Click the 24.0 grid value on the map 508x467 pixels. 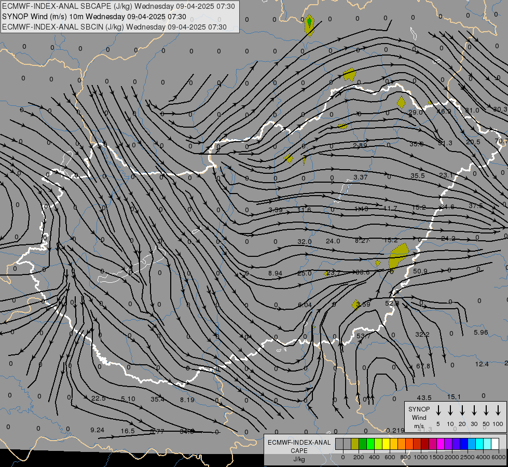[333, 241]
